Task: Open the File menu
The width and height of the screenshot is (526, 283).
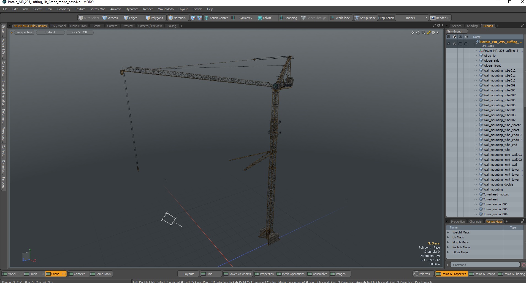Action: click(x=5, y=9)
